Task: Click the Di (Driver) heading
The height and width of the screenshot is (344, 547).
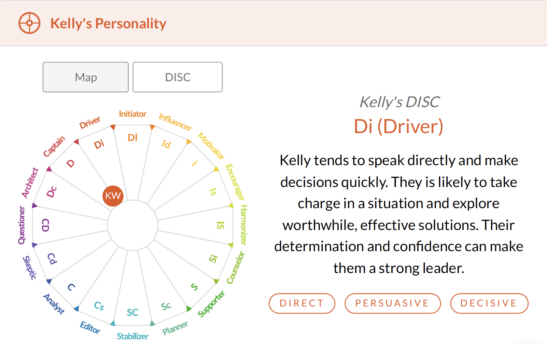Action: (398, 126)
